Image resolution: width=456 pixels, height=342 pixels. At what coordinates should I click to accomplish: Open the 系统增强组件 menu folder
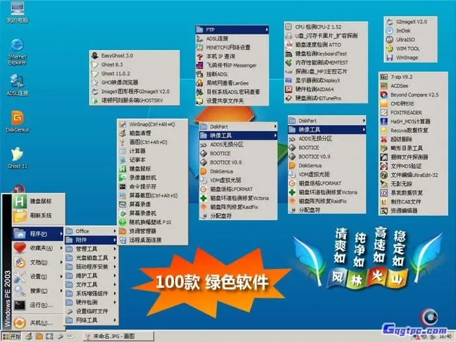pos(91,293)
